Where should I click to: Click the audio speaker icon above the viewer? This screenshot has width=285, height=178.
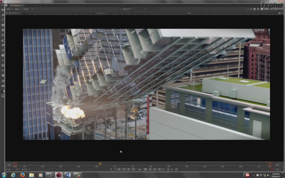coord(189,13)
